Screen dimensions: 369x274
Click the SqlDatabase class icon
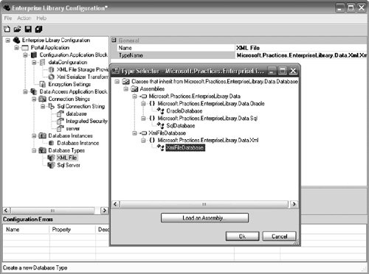pyautogui.click(x=161, y=125)
